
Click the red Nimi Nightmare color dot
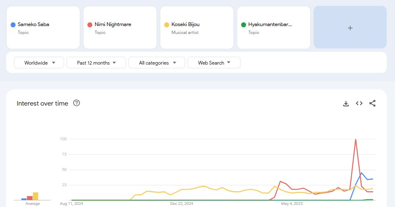point(90,25)
